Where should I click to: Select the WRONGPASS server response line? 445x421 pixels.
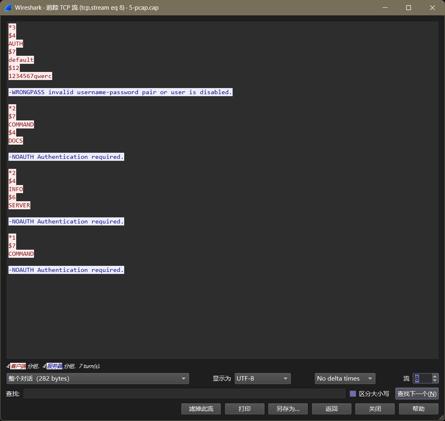(x=120, y=92)
